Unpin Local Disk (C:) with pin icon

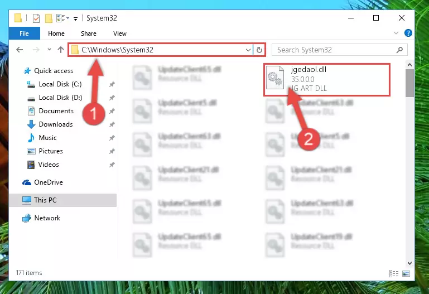(112, 84)
